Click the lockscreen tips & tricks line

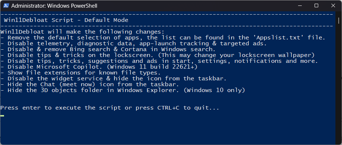pos(157,55)
